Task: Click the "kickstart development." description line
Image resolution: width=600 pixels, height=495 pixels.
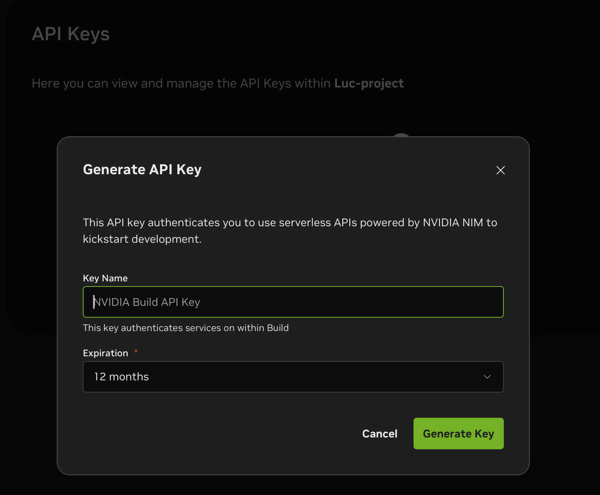Action: pos(142,239)
